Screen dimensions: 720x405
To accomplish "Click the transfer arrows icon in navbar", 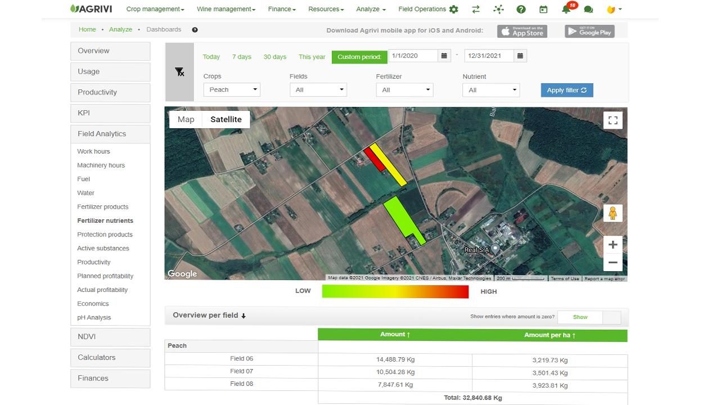I will [x=476, y=9].
